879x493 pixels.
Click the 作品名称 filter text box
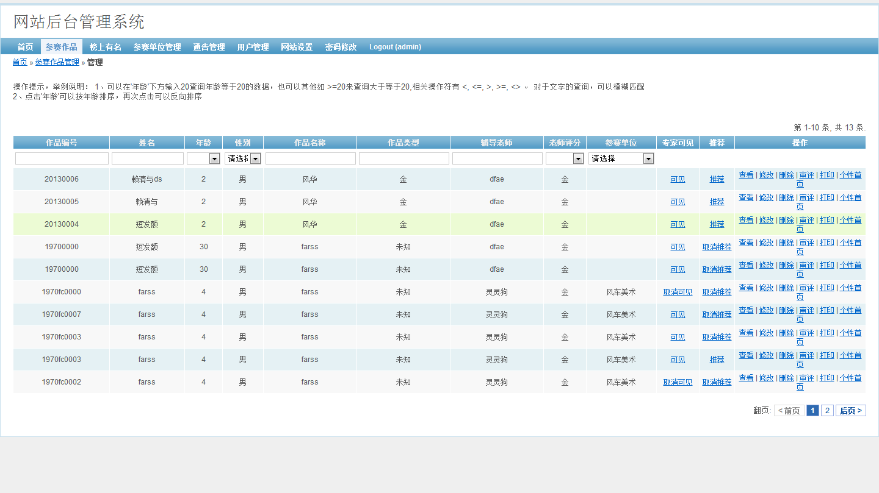(310, 158)
